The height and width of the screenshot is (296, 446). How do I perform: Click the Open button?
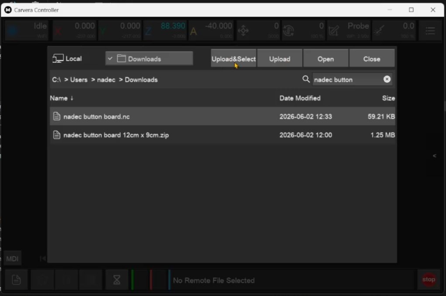326,59
